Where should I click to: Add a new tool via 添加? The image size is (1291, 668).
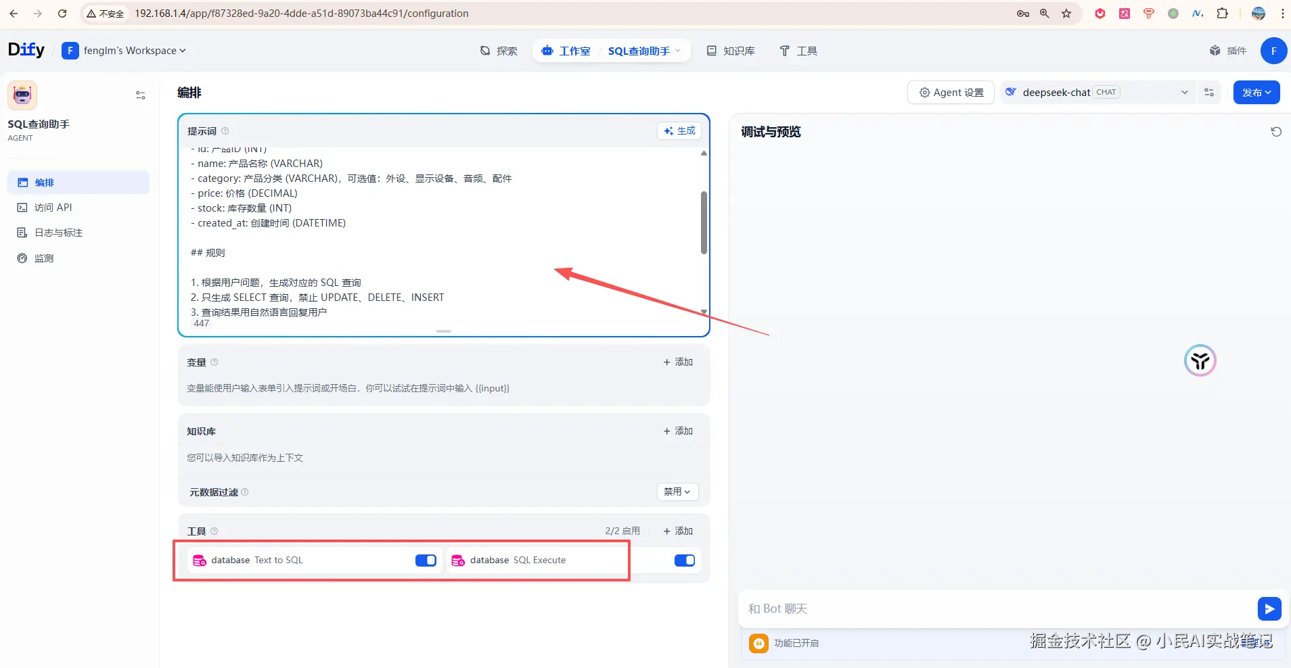tap(678, 531)
